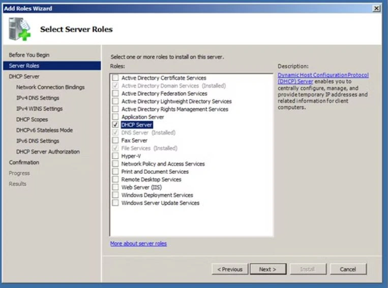388x288 pixels.
Task: Select Active Directory Domain Services (Installed) text
Action: [173, 85]
